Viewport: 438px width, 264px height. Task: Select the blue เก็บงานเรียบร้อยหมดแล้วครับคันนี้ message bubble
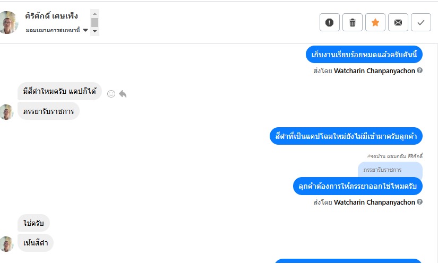click(364, 55)
